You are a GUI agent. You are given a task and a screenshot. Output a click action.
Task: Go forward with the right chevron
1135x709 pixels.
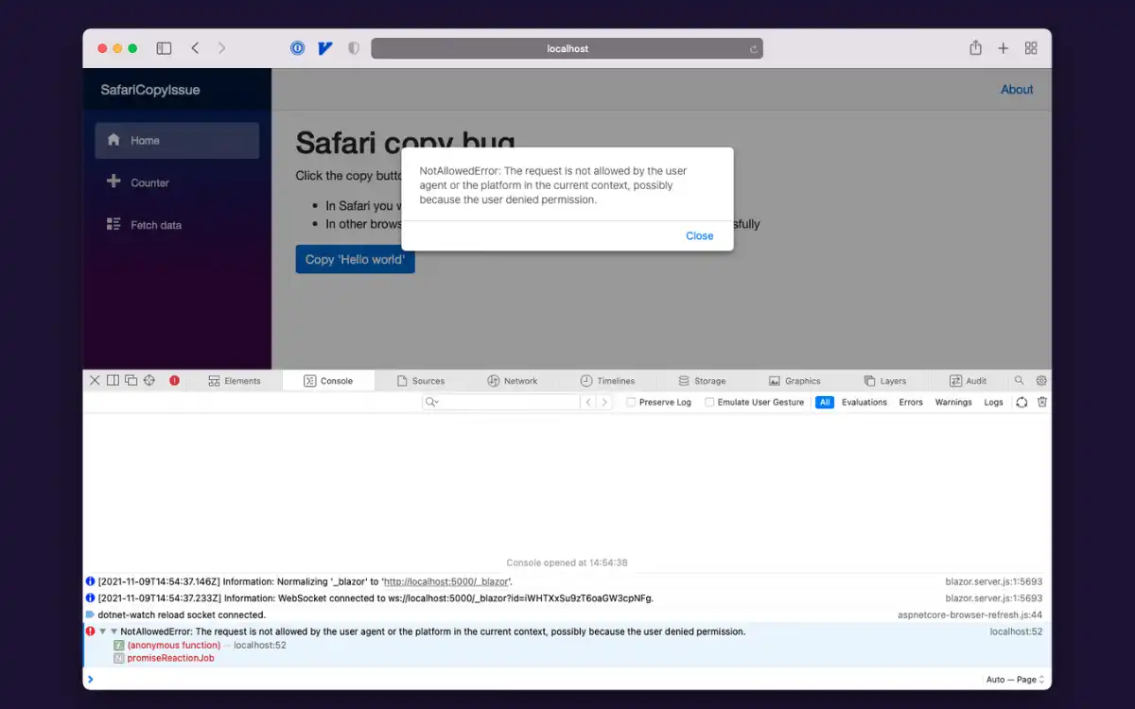222,48
